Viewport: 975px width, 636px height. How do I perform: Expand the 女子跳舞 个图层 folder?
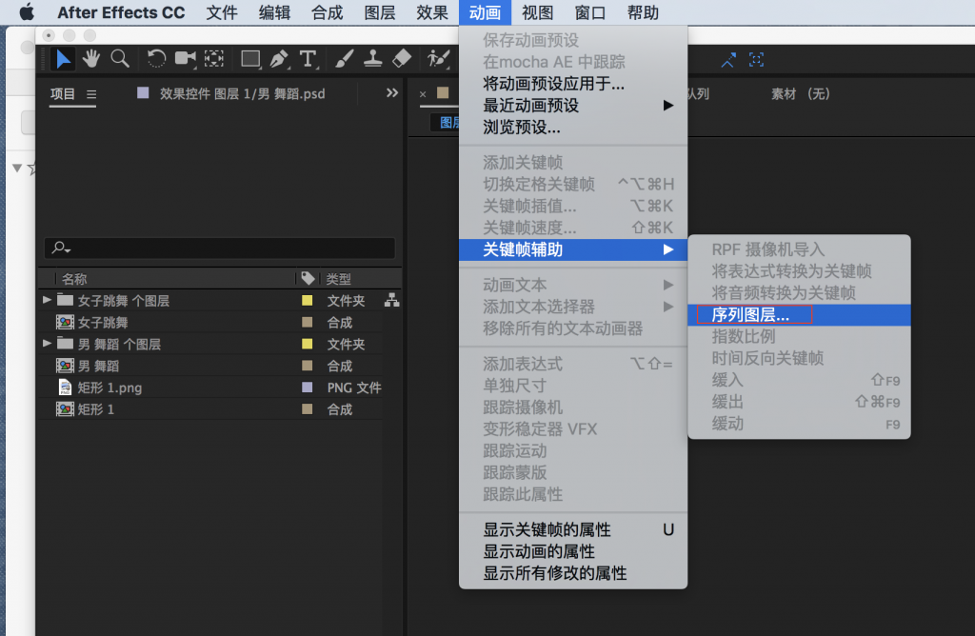coord(47,300)
